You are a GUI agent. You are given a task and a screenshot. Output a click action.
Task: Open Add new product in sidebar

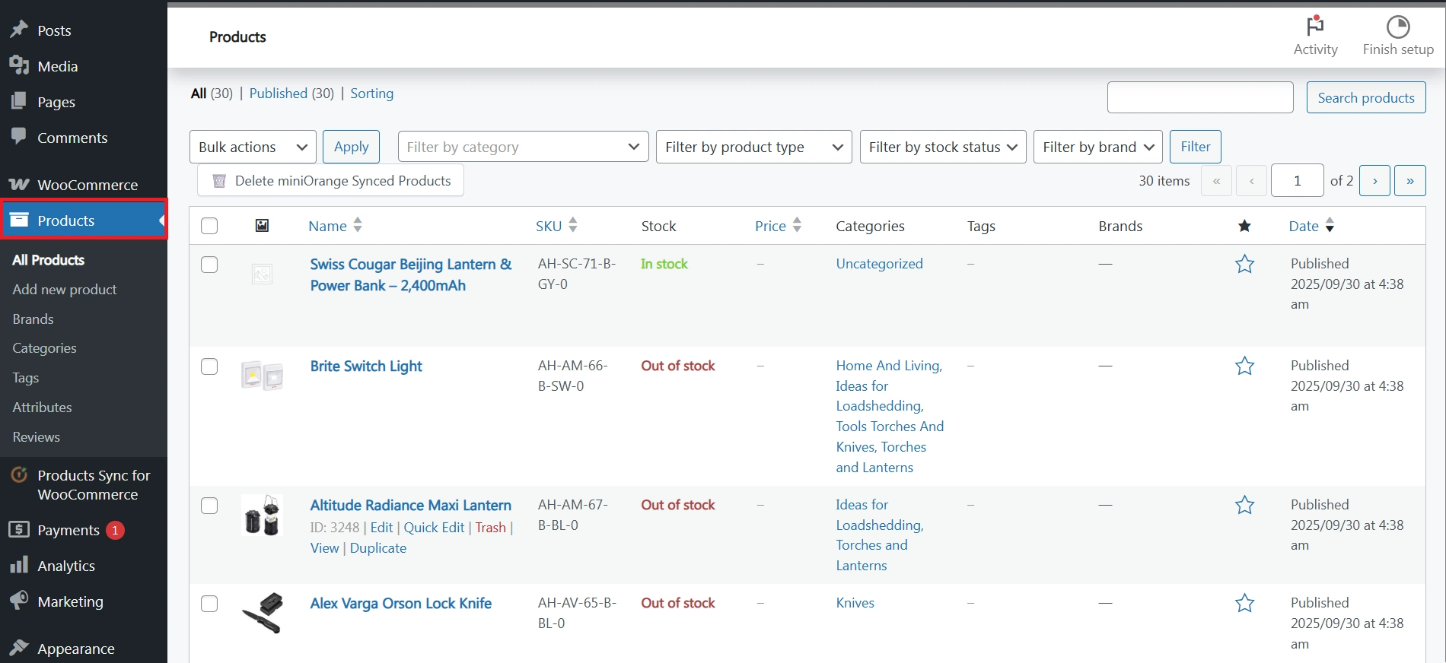[x=65, y=290]
